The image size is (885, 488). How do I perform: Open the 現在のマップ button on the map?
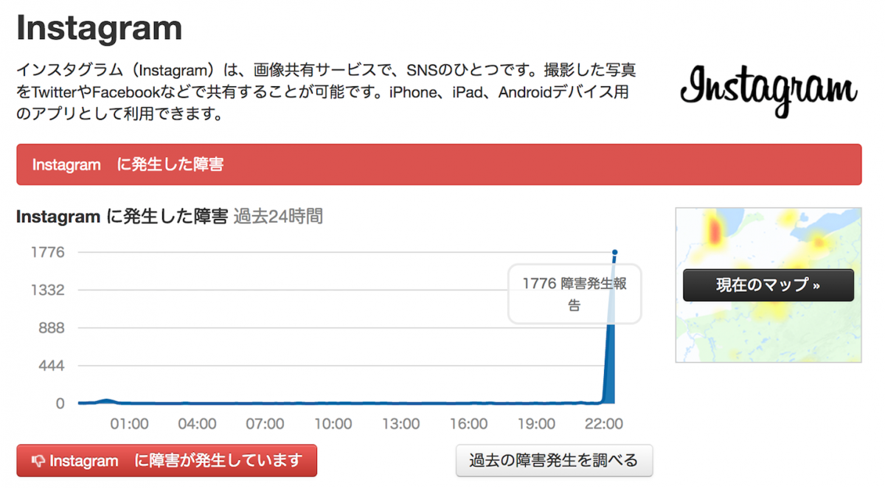tap(768, 285)
